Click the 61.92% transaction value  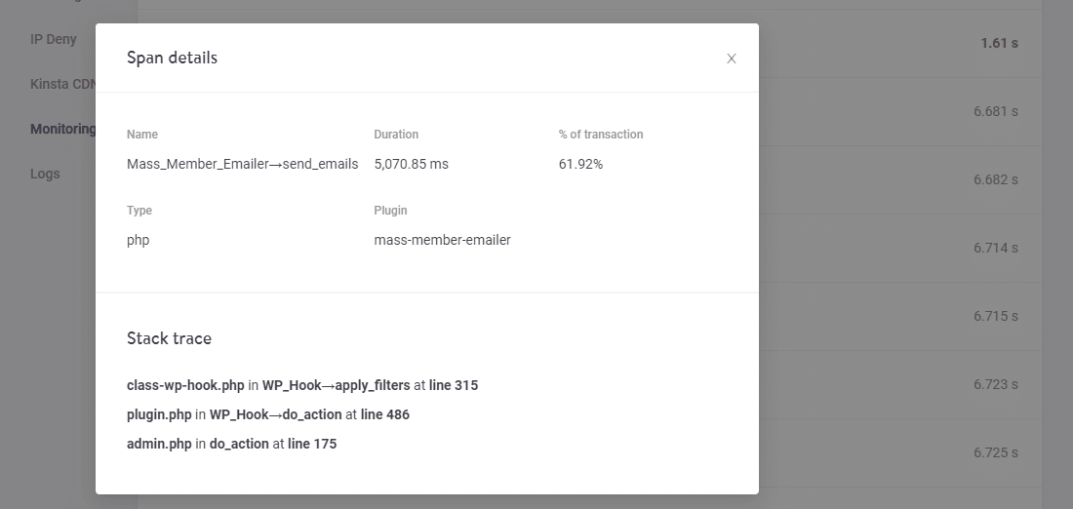pos(580,164)
